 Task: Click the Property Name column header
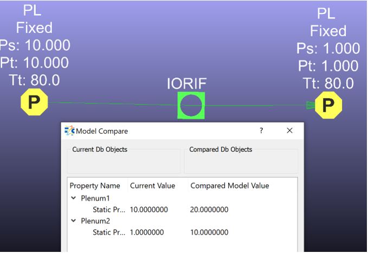95,186
